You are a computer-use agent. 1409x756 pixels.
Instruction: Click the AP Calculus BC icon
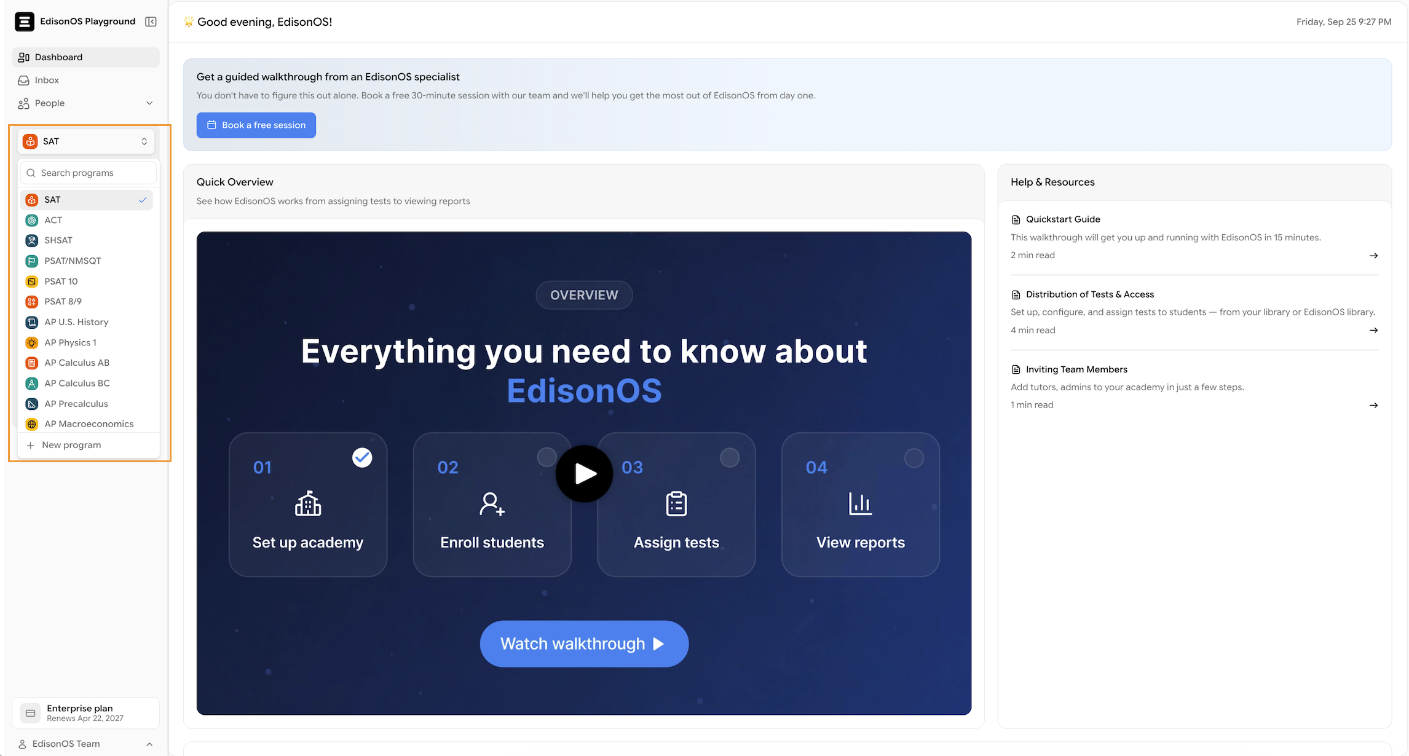click(x=32, y=384)
